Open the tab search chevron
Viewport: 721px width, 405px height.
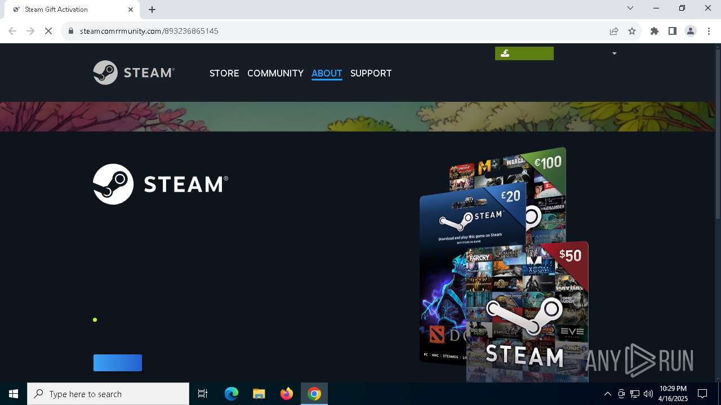pos(630,8)
